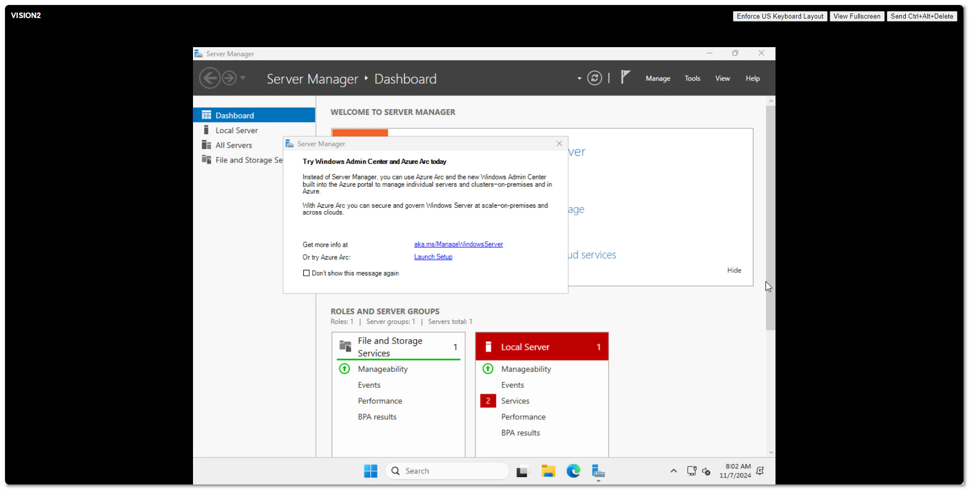
Task: Click the refresh icon in the header
Action: [x=595, y=78]
